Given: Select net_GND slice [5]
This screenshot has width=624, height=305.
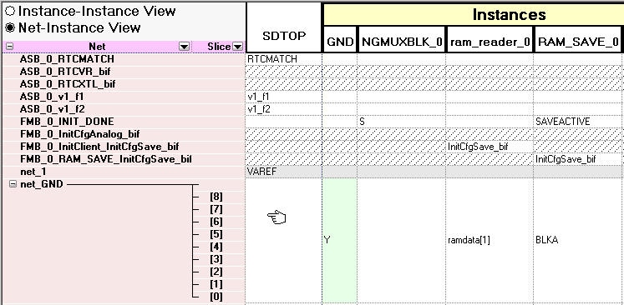Looking at the screenshot, I should coord(216,234).
